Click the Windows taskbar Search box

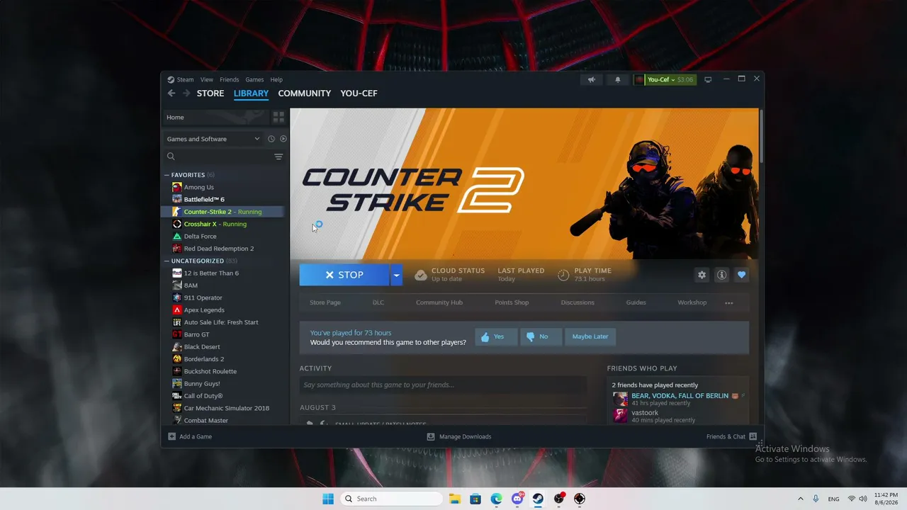[x=391, y=499]
